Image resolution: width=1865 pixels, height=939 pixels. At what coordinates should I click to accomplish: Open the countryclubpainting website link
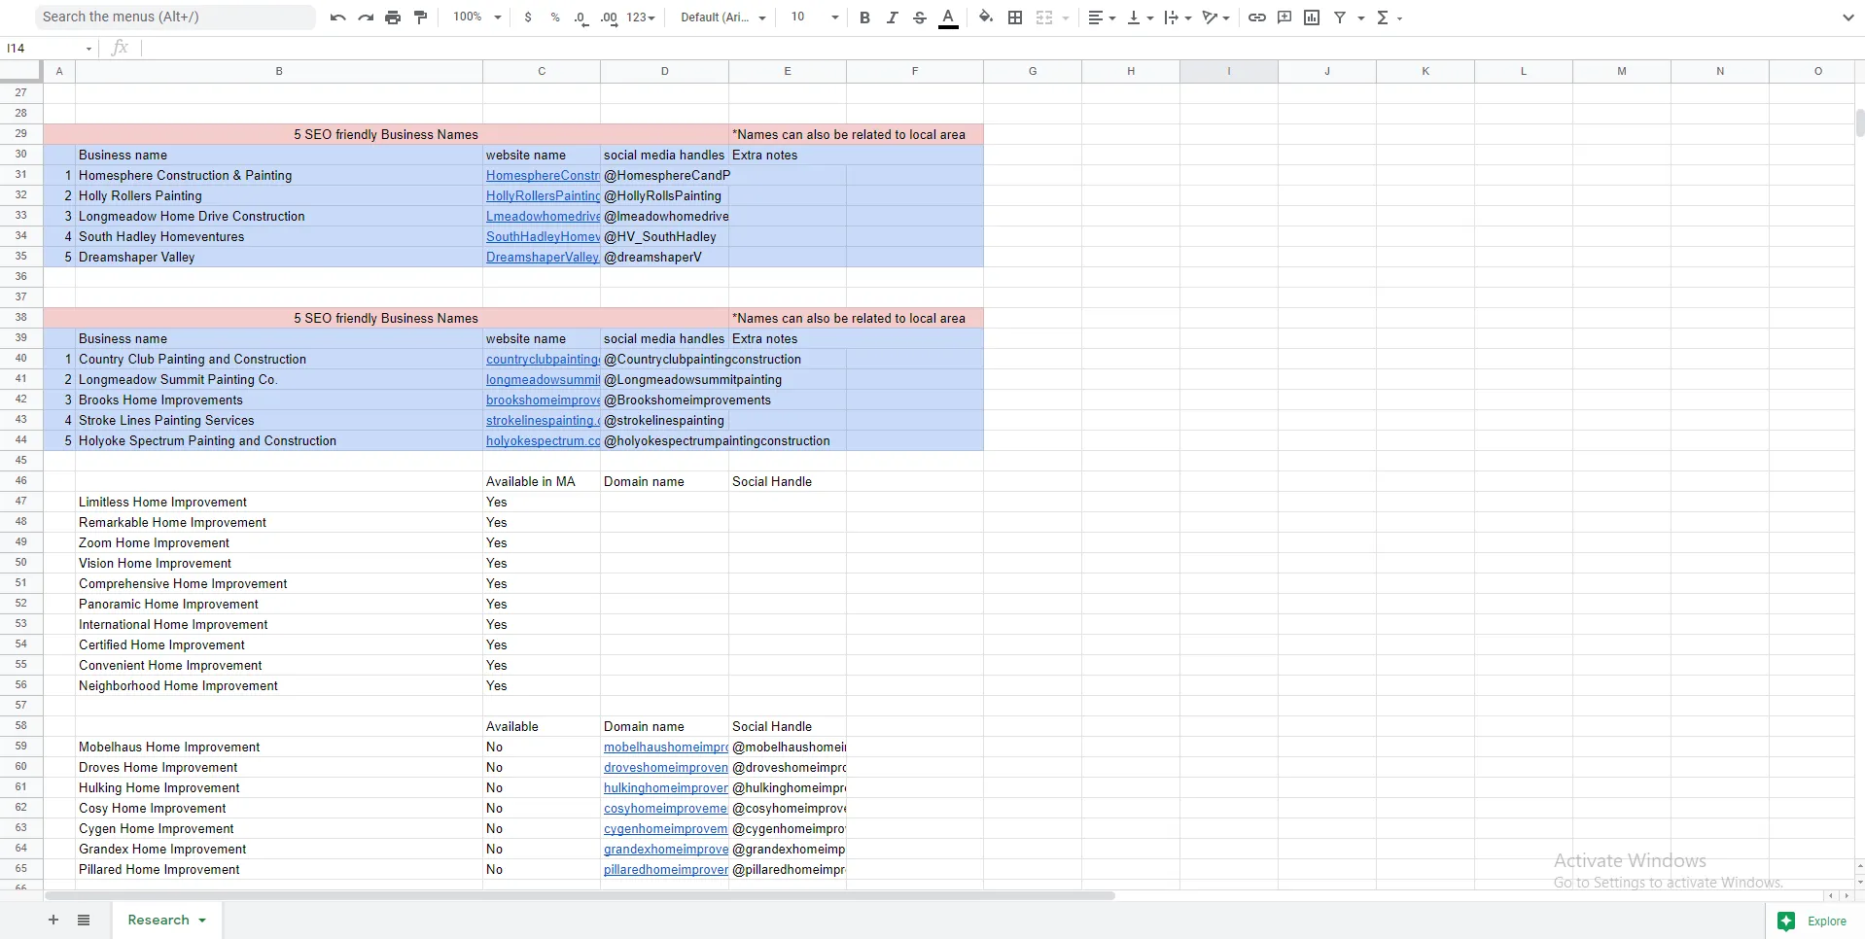coord(543,360)
